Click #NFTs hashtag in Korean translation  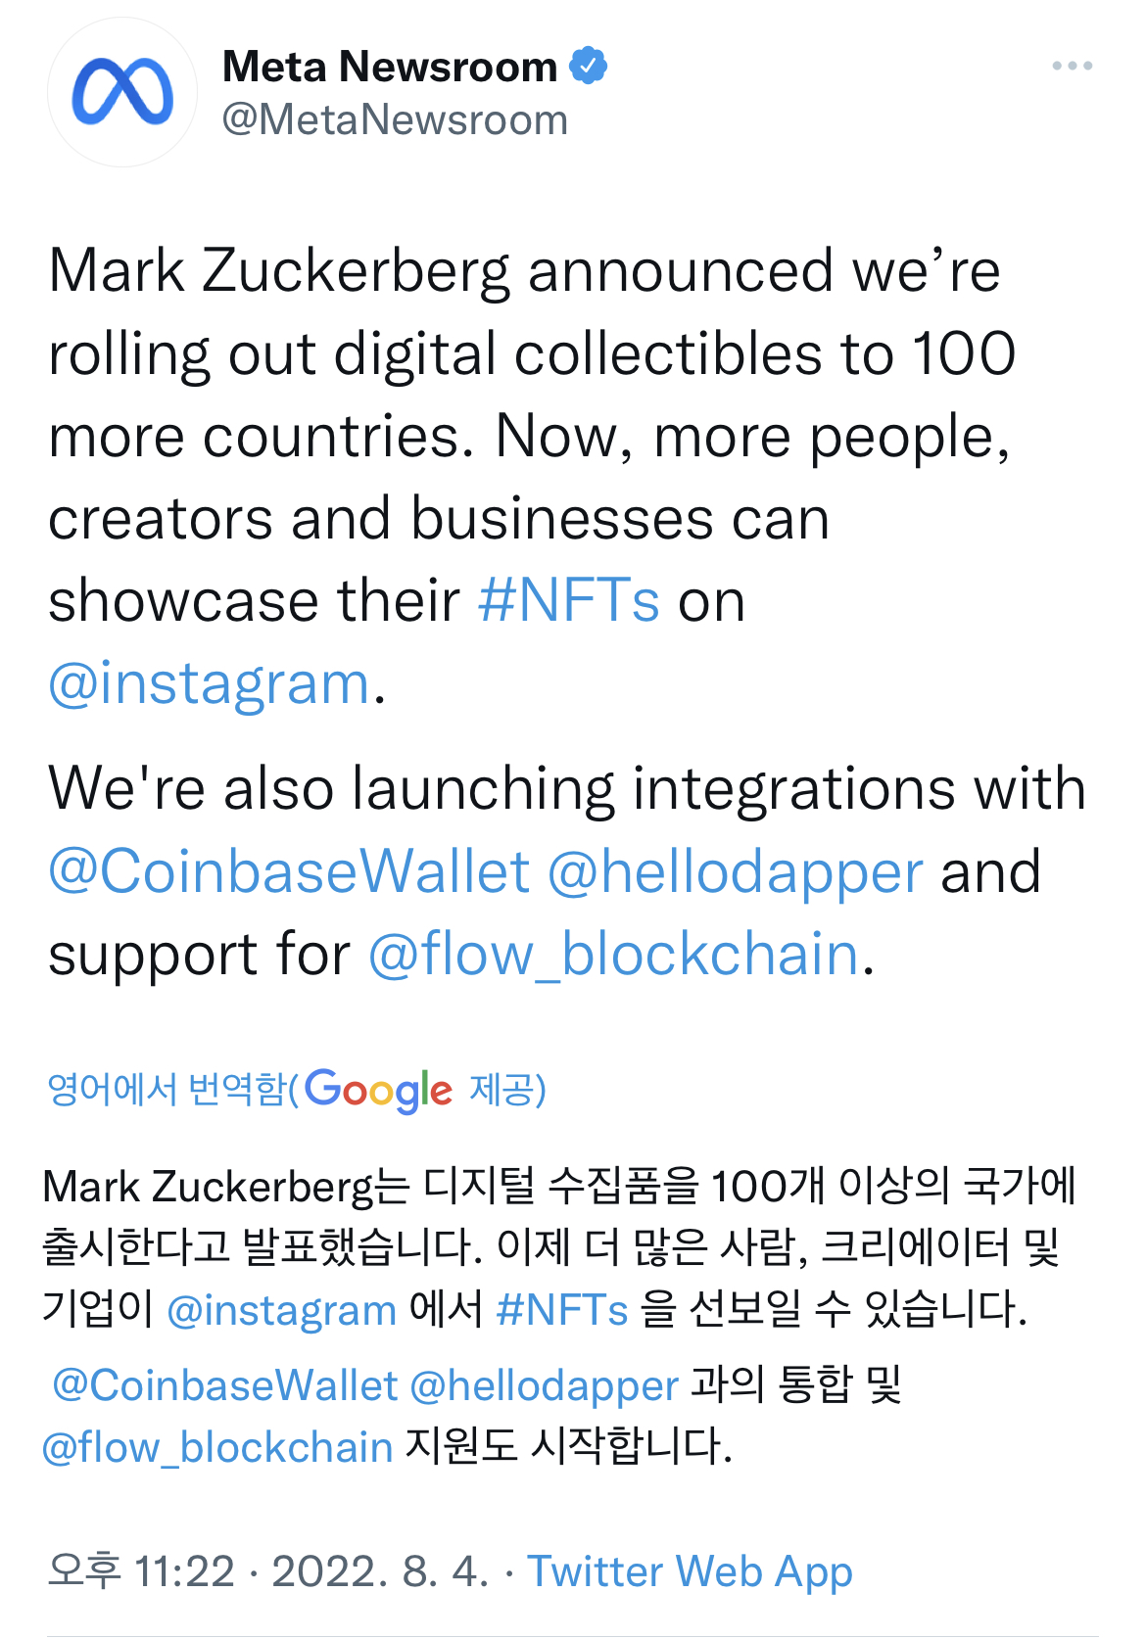coord(562,1309)
